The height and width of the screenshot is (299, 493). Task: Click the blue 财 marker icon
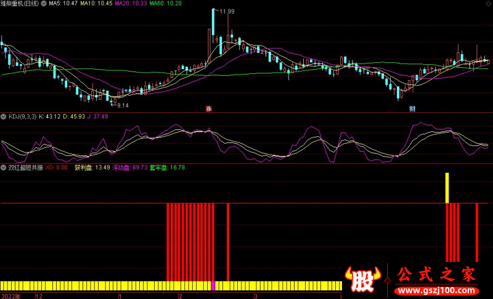pyautogui.click(x=412, y=109)
